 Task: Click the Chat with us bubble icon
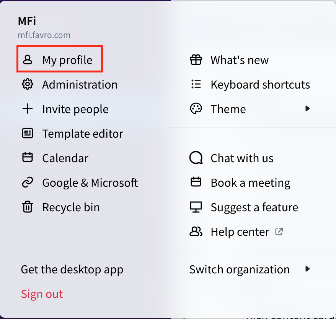pyautogui.click(x=196, y=158)
